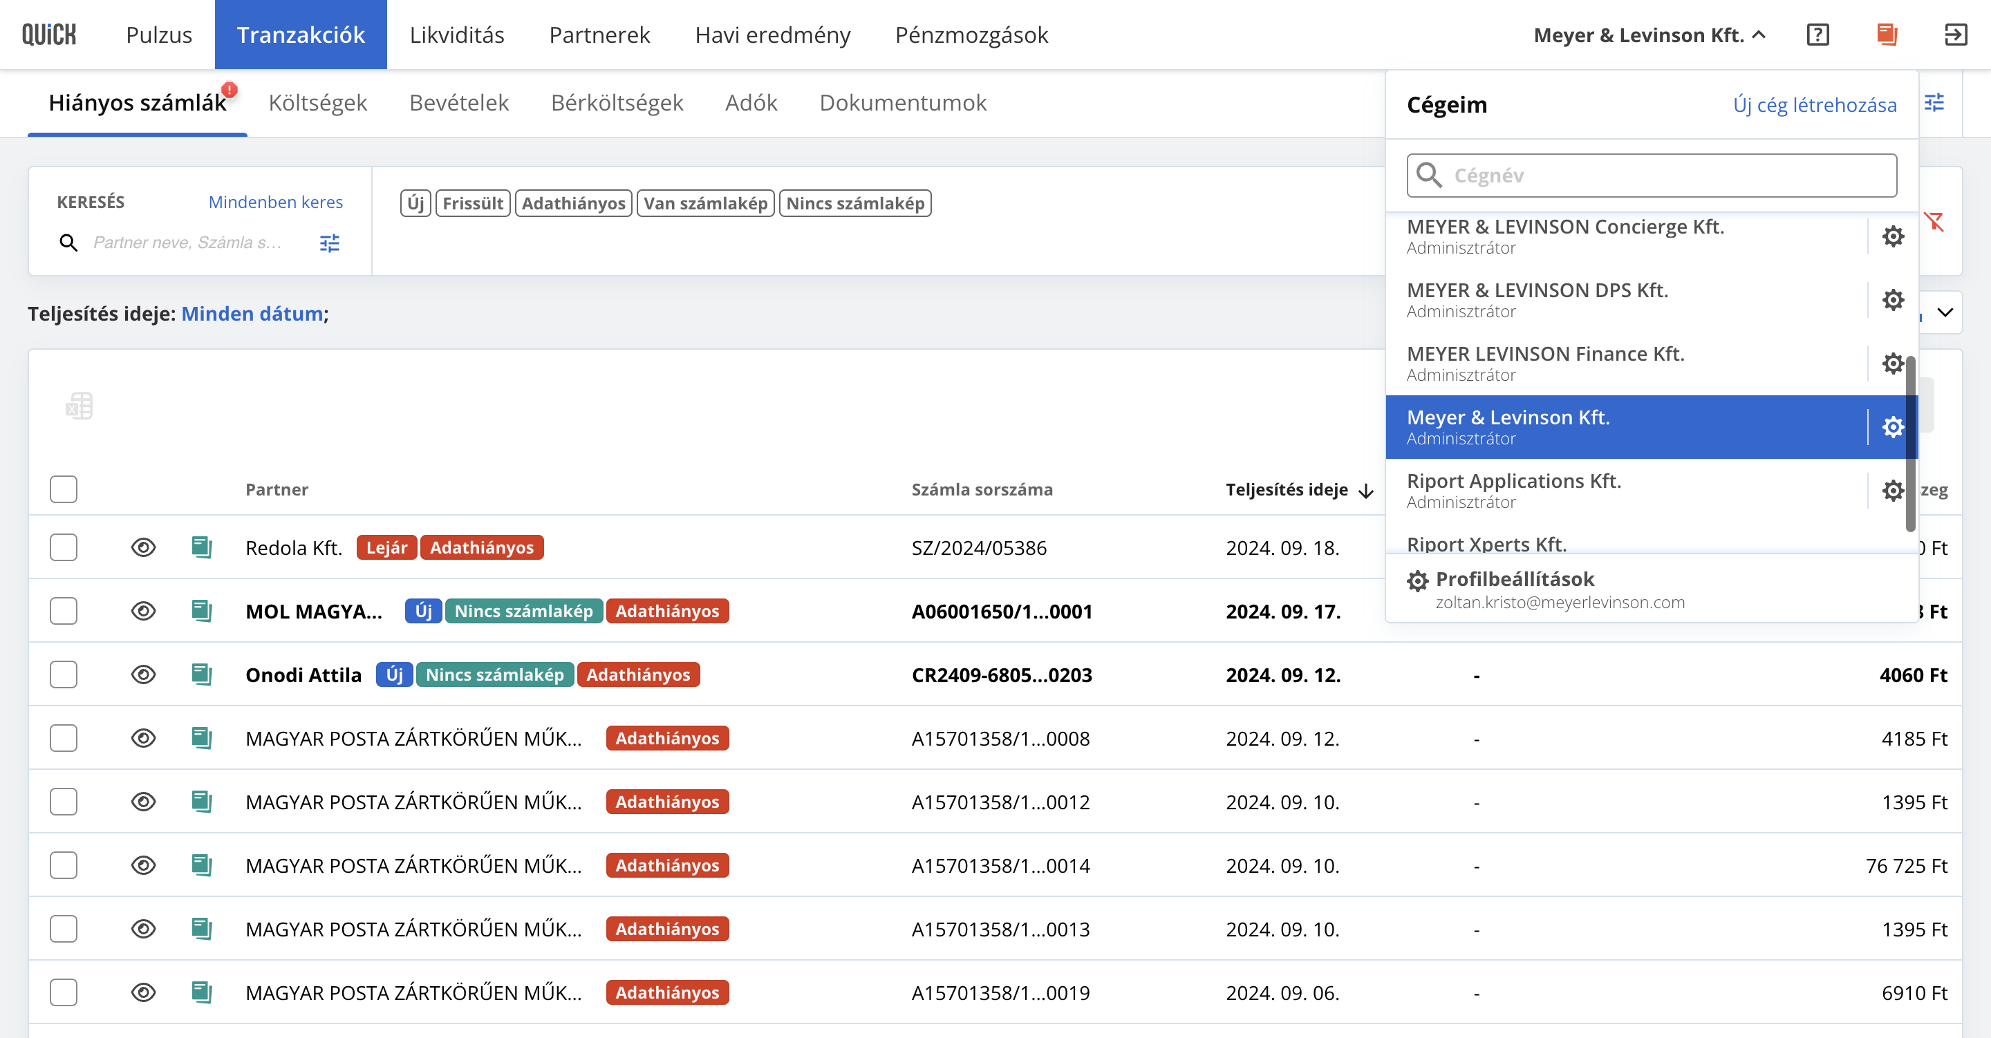Apply the Új filter tag

point(415,203)
